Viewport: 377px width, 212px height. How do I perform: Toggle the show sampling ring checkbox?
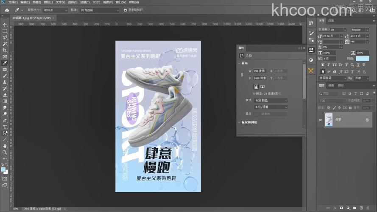point(125,10)
